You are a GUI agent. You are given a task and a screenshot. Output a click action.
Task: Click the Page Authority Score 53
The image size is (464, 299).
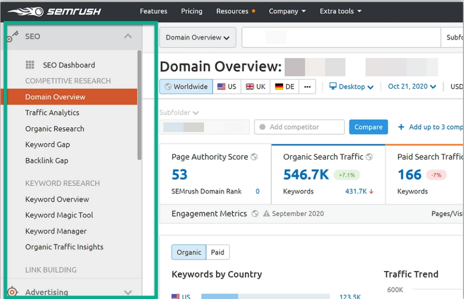179,175
